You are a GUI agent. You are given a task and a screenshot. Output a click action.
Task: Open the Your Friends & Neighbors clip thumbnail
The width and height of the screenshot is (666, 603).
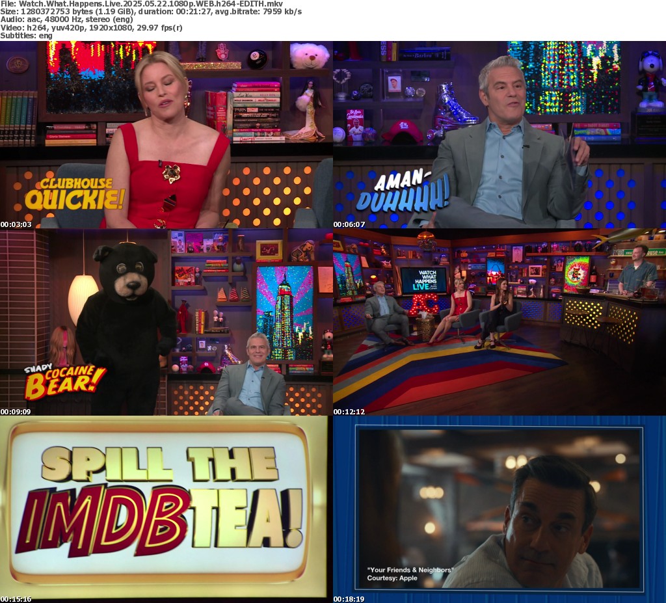[x=499, y=509]
